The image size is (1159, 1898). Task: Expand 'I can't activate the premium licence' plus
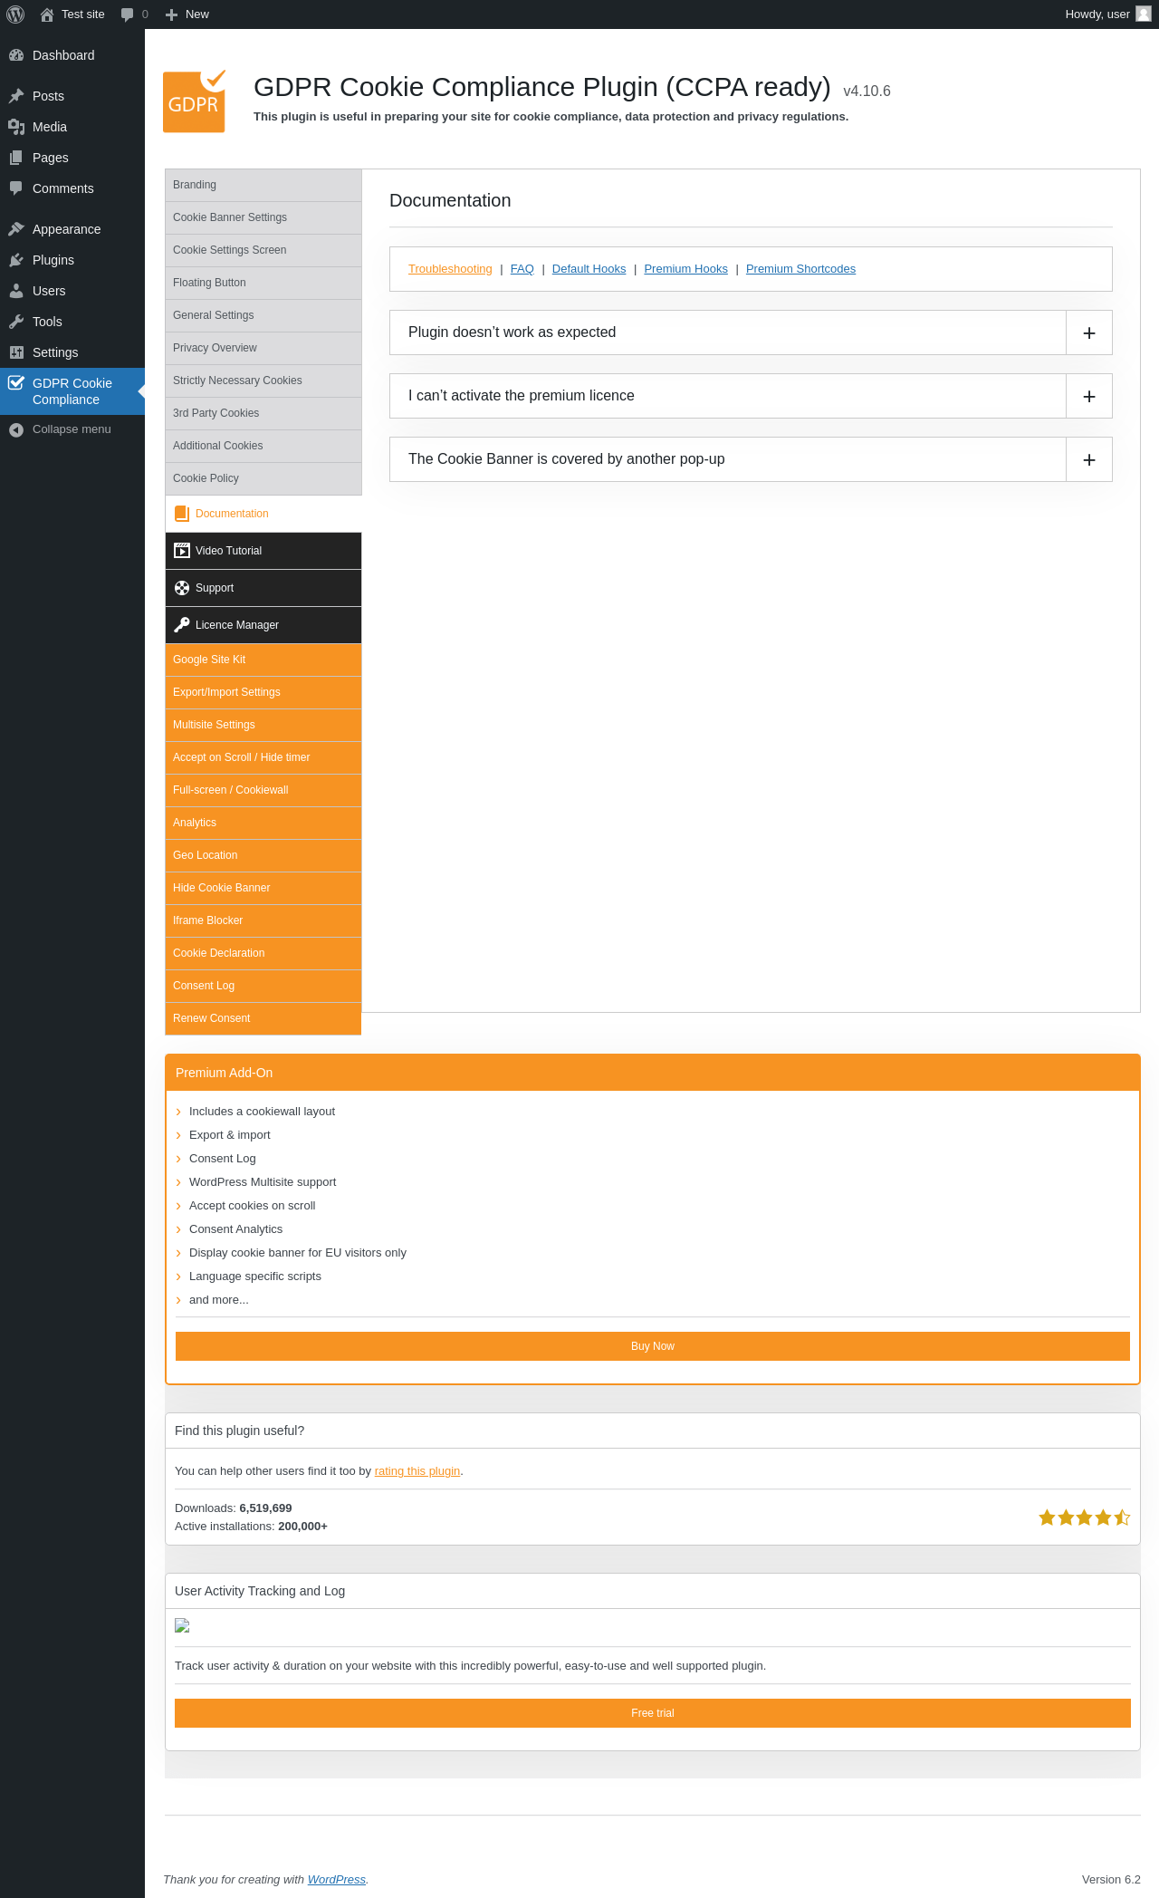coord(1089,396)
